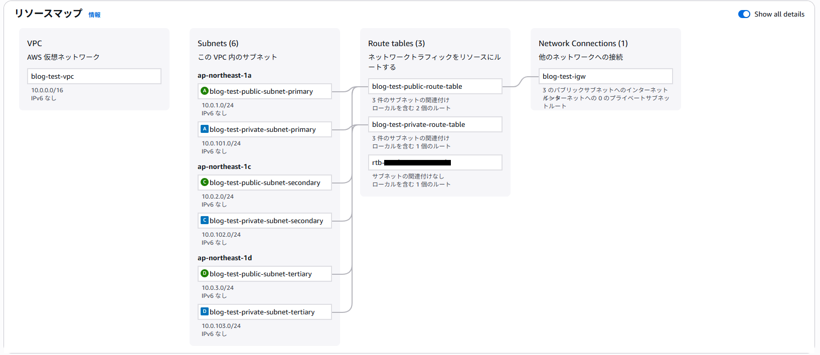
Task: Click the blue C icon on private-subnet-secondary
Action: click(x=205, y=221)
